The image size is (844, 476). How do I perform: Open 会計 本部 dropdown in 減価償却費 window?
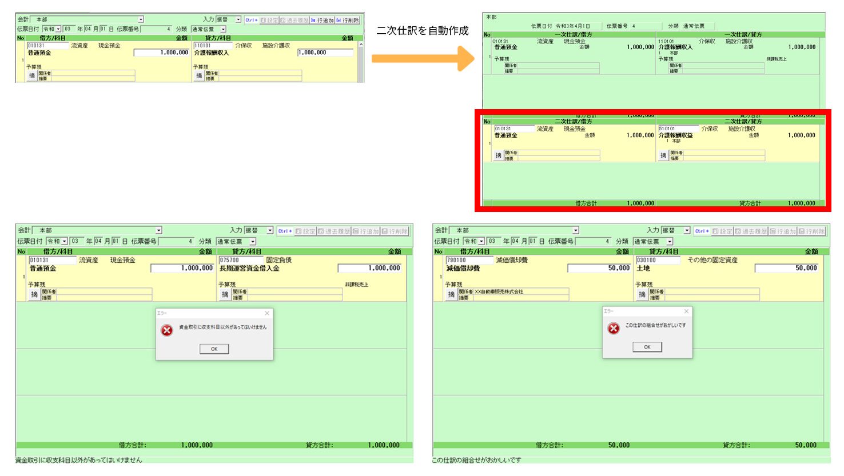tap(576, 230)
